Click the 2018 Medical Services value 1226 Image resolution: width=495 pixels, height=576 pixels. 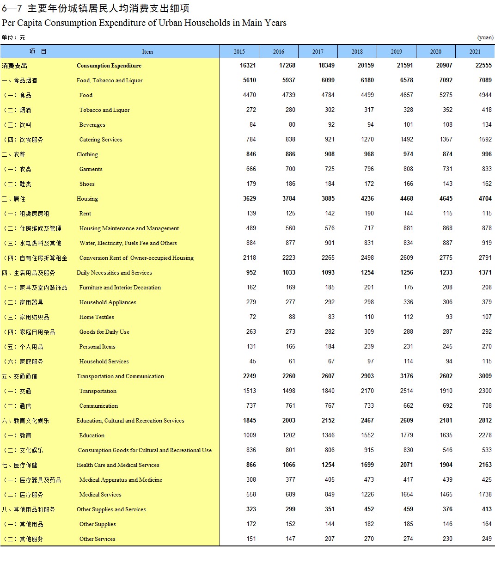pyautogui.click(x=367, y=494)
